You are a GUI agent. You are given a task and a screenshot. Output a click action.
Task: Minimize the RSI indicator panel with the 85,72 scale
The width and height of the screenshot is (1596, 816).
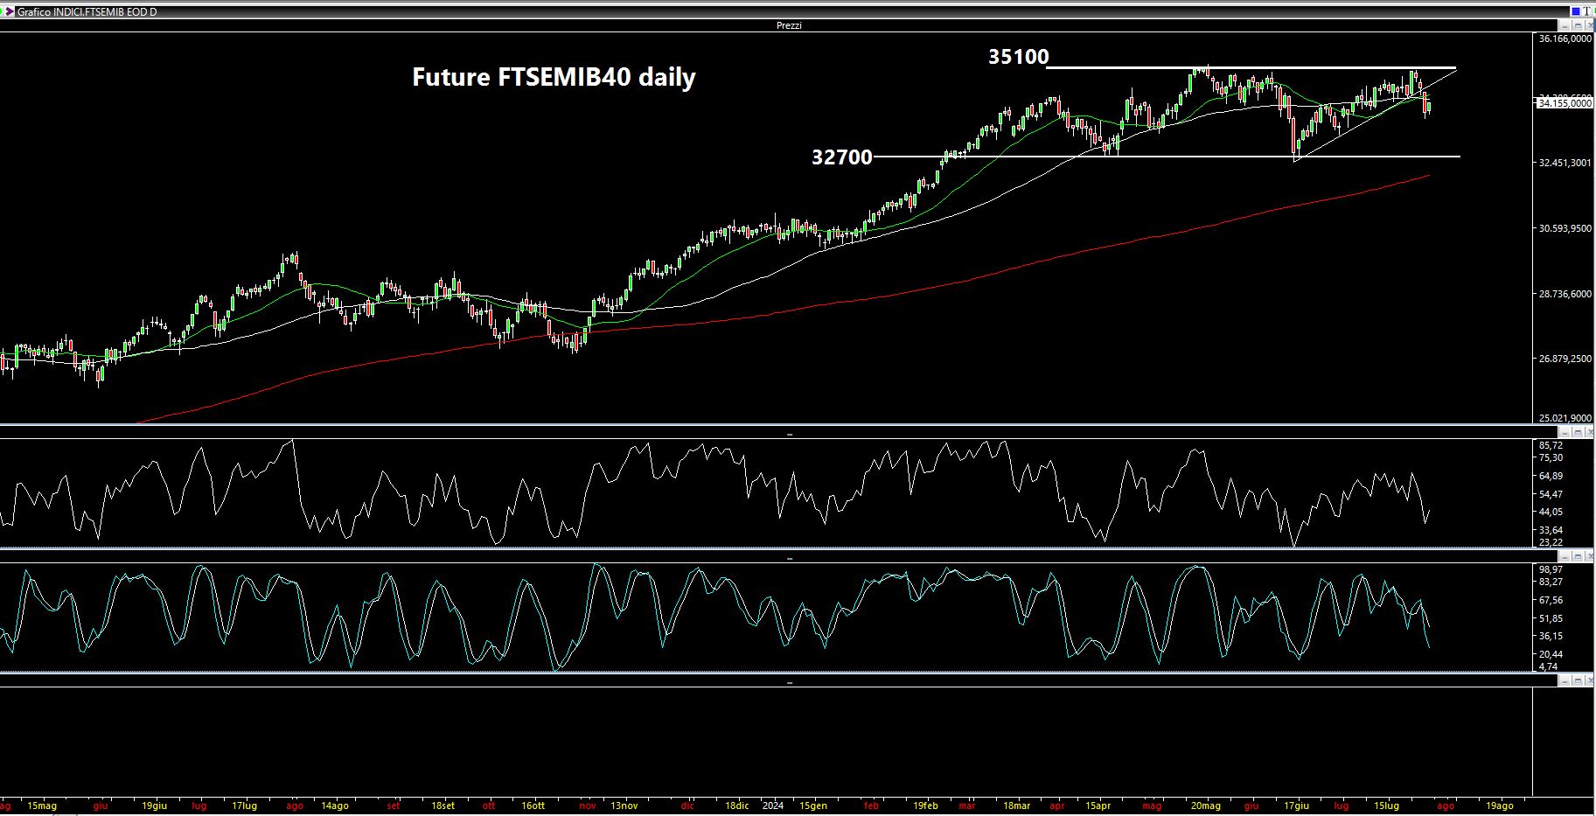tap(1565, 432)
